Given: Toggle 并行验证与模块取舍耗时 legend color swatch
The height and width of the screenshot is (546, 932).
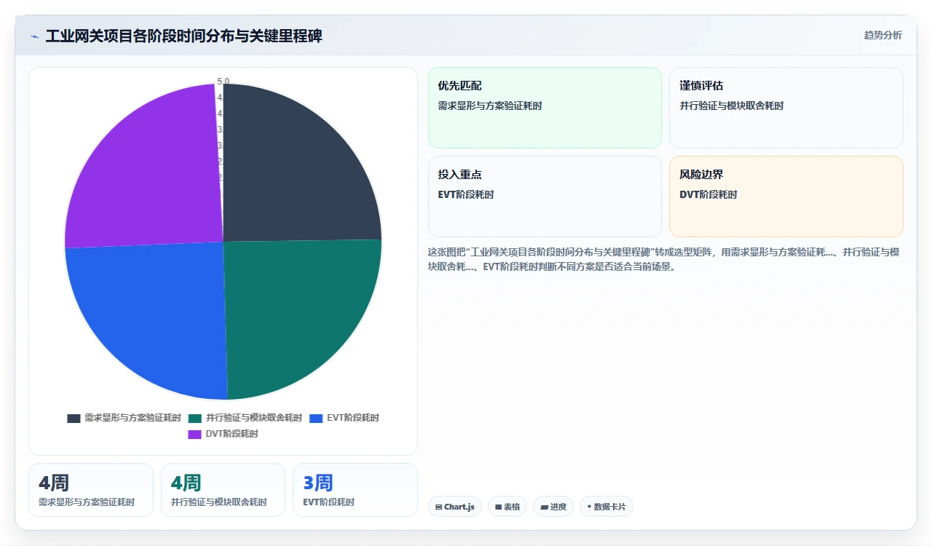Looking at the screenshot, I should click(x=195, y=419).
